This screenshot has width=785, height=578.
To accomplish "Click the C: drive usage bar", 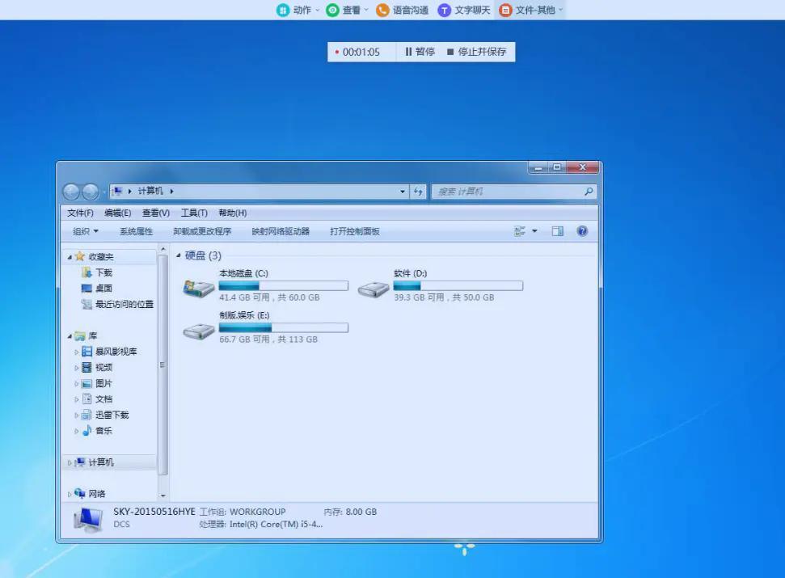I will pos(284,285).
